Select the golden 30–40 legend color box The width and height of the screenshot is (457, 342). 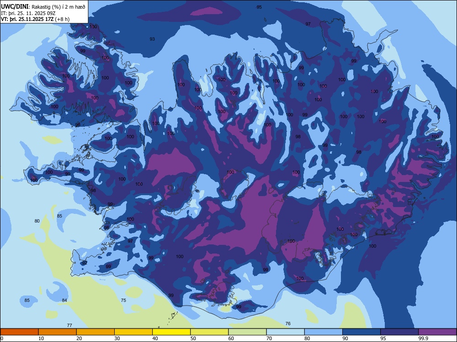133,332
